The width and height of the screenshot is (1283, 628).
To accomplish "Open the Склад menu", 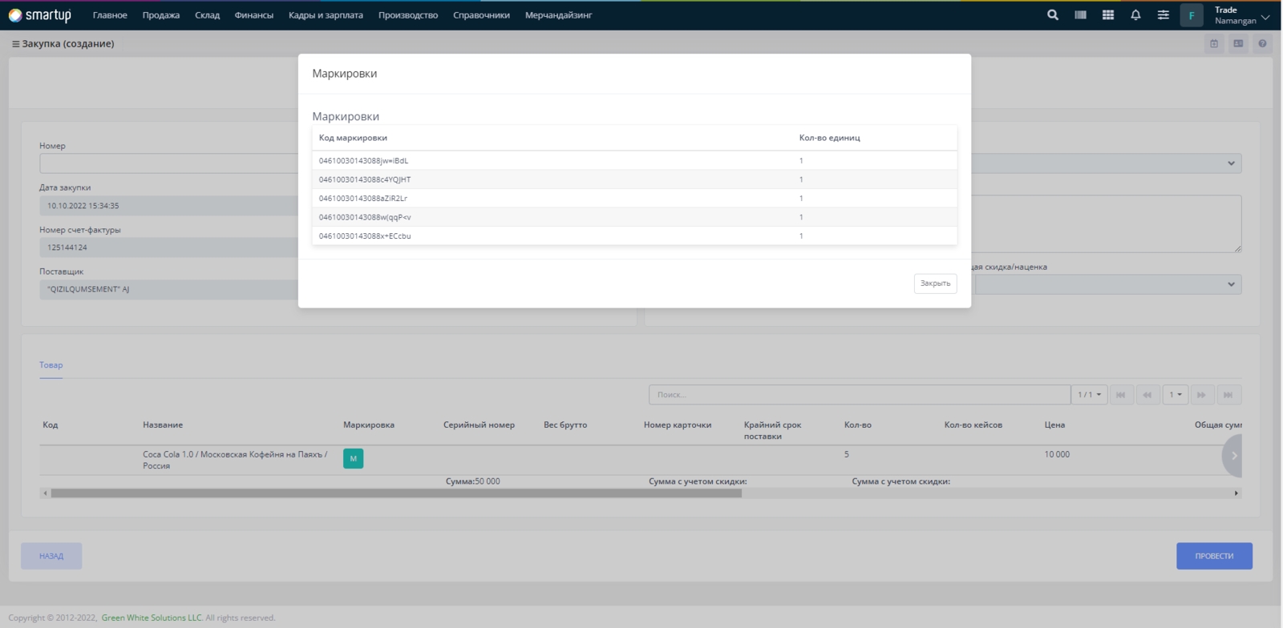I will [x=207, y=15].
